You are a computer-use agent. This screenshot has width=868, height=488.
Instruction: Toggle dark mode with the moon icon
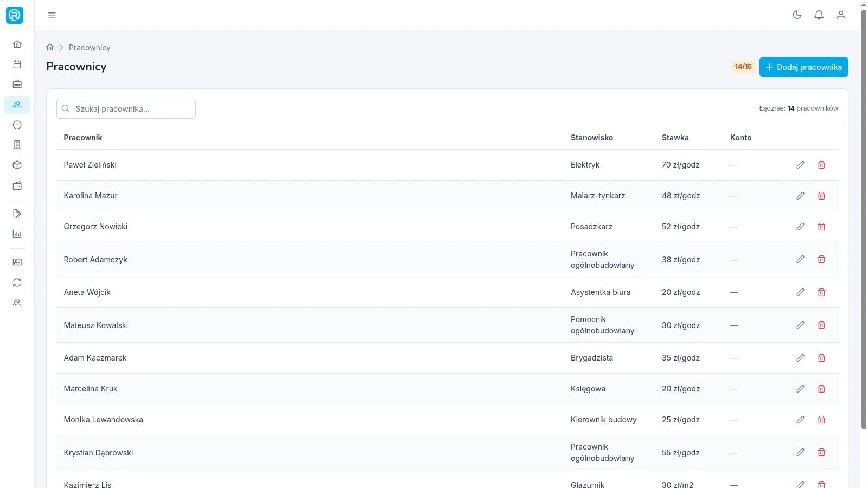[x=797, y=15]
